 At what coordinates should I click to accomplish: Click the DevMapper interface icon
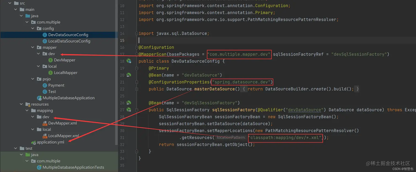[51, 60]
